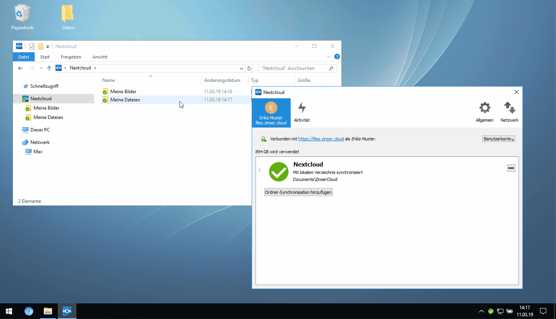556x319 pixels.
Task: Switch to the Freigeben ribbon tab
Action: click(x=71, y=57)
